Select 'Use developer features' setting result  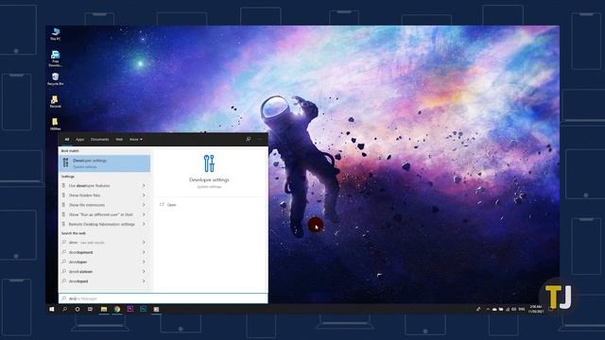click(x=105, y=185)
